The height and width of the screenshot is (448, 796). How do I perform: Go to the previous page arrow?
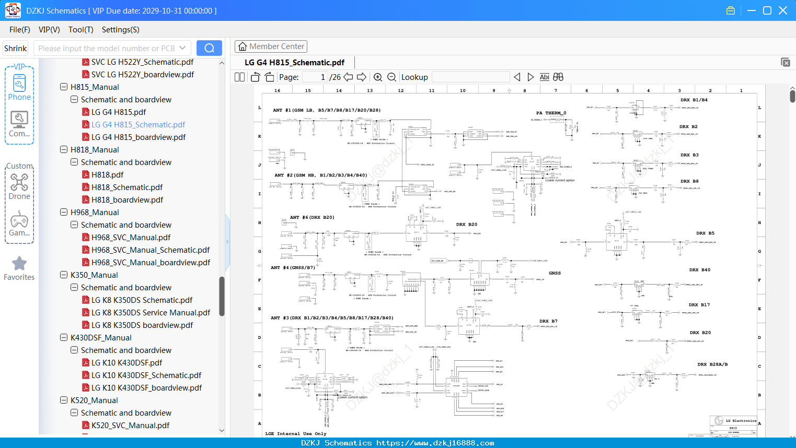pos(348,77)
